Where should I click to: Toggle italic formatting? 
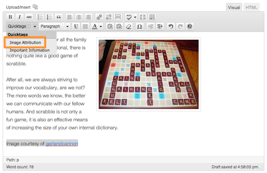20,17
